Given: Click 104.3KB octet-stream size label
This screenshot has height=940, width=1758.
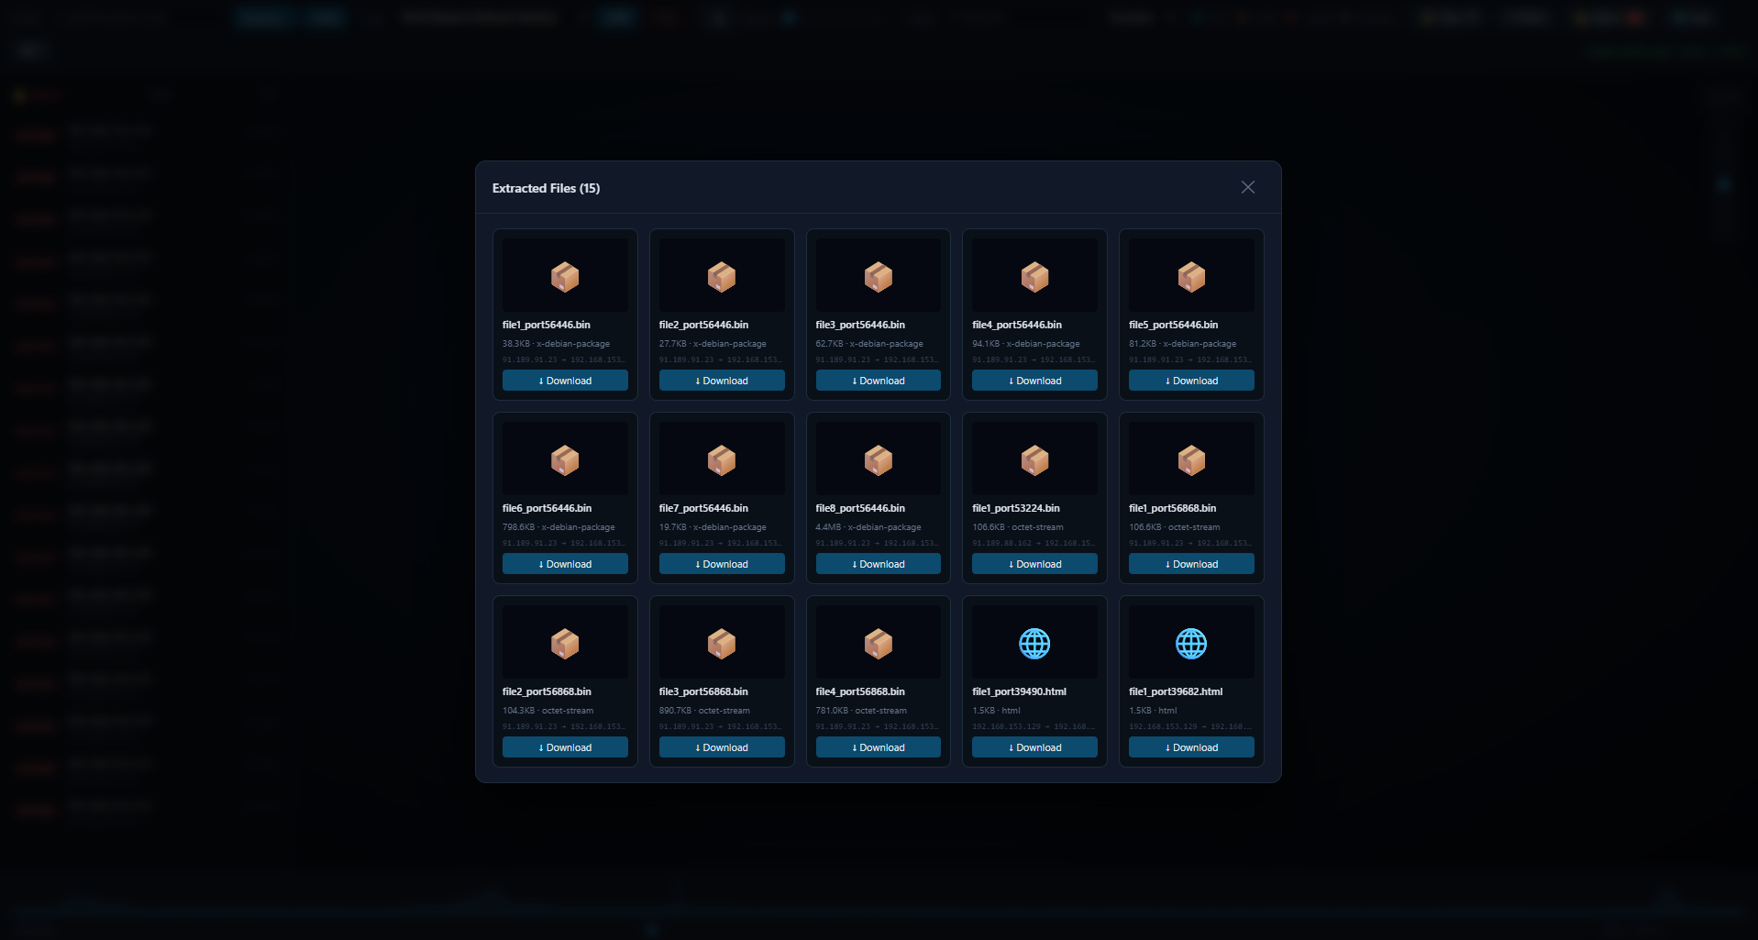Looking at the screenshot, I should [547, 711].
